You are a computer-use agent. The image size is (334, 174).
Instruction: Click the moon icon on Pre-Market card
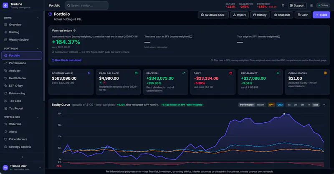click(x=278, y=73)
